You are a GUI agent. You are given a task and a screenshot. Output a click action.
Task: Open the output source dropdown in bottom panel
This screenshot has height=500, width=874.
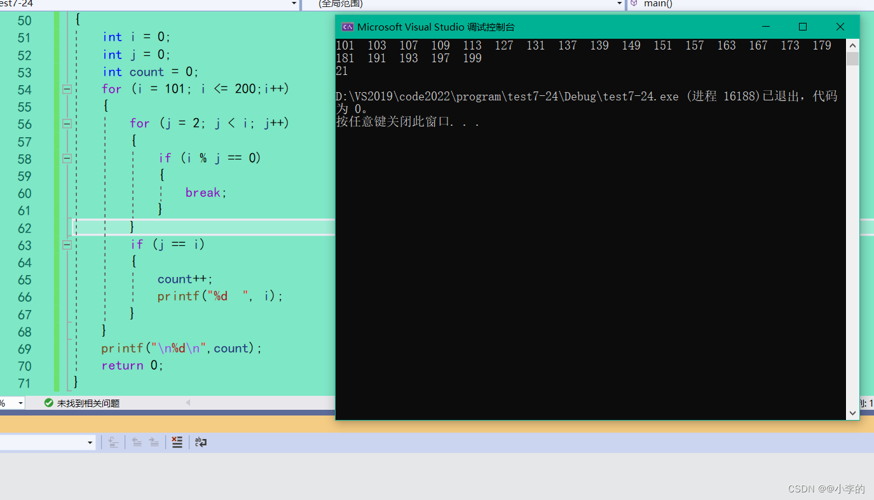[90, 442]
